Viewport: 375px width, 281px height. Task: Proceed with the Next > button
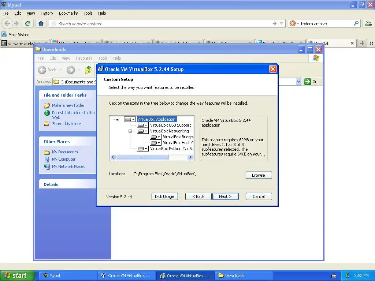pyautogui.click(x=225, y=196)
